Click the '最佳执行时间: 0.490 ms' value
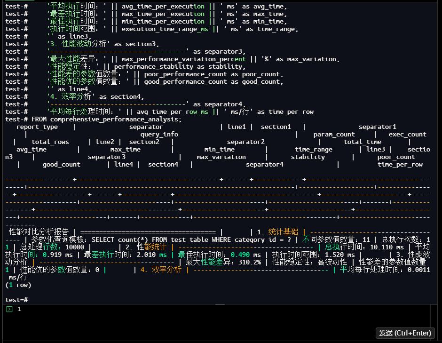The image size is (442, 343). click(219, 255)
